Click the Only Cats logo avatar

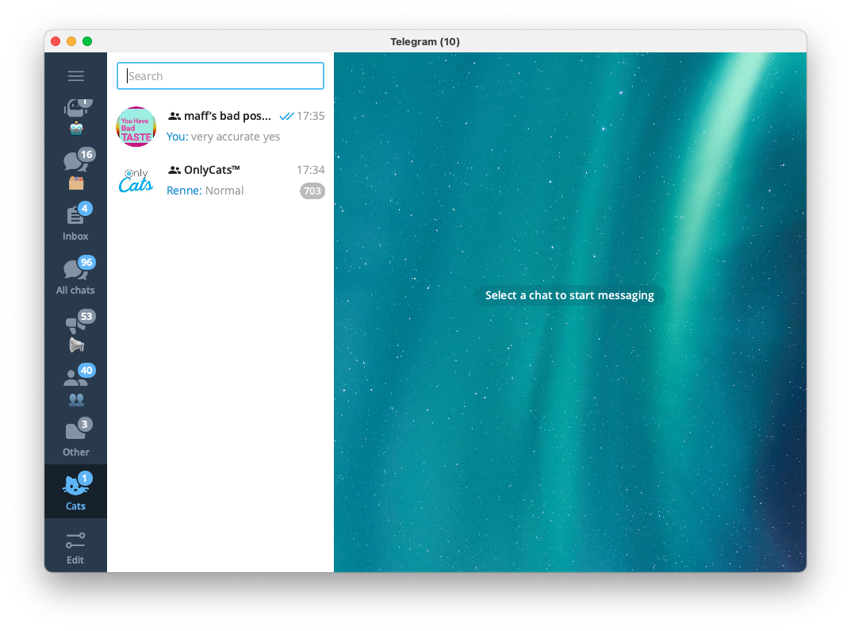pyautogui.click(x=136, y=180)
